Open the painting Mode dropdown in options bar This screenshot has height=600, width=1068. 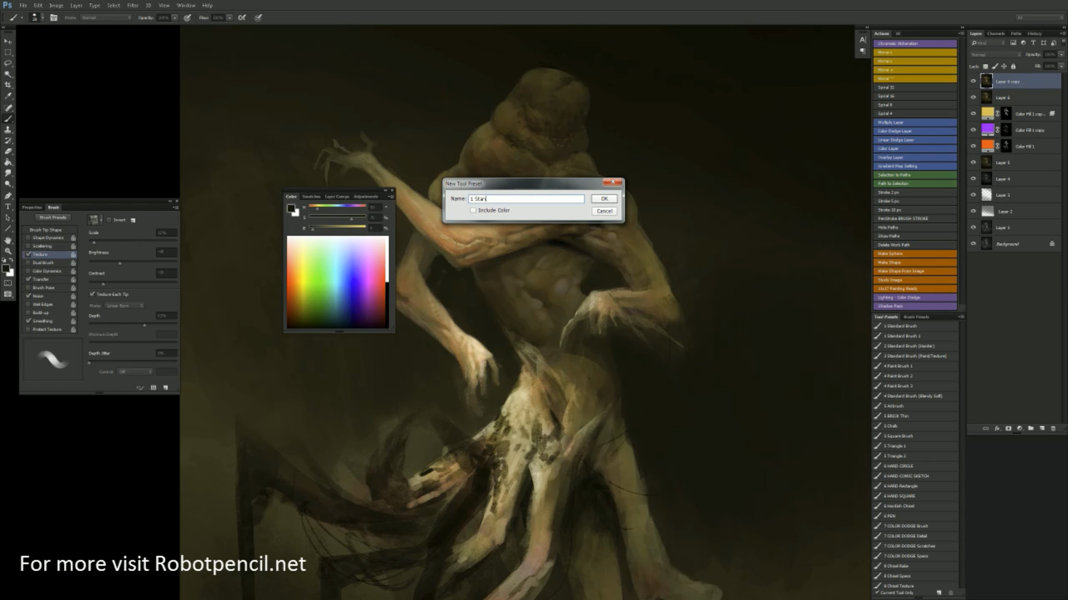pyautogui.click(x=106, y=18)
